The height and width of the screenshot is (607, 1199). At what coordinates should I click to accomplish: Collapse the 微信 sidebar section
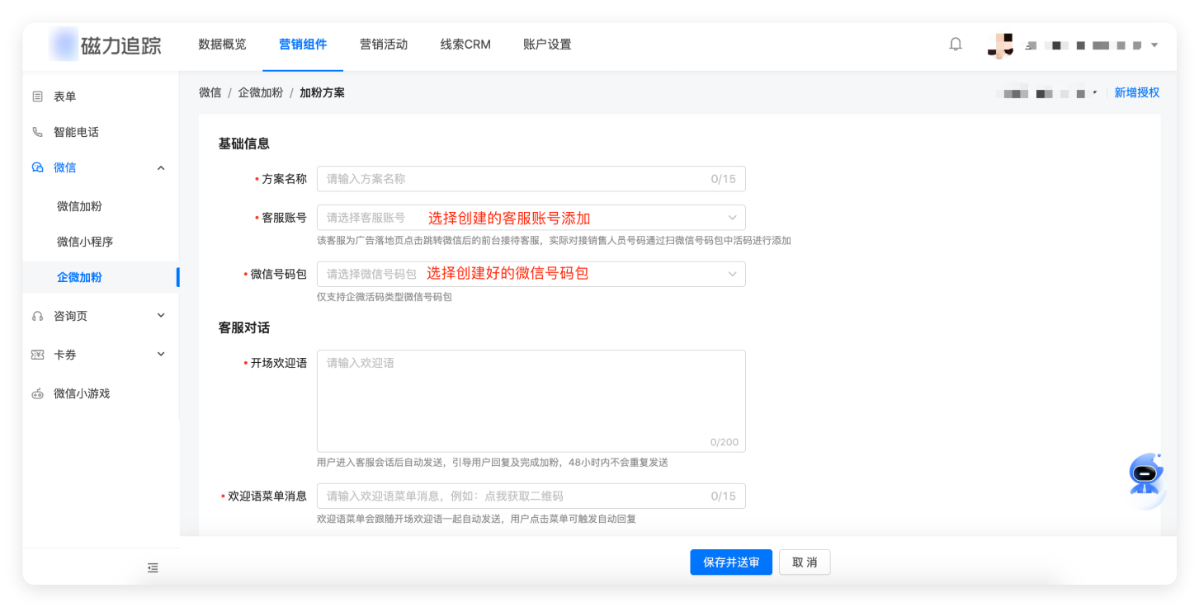pos(161,167)
